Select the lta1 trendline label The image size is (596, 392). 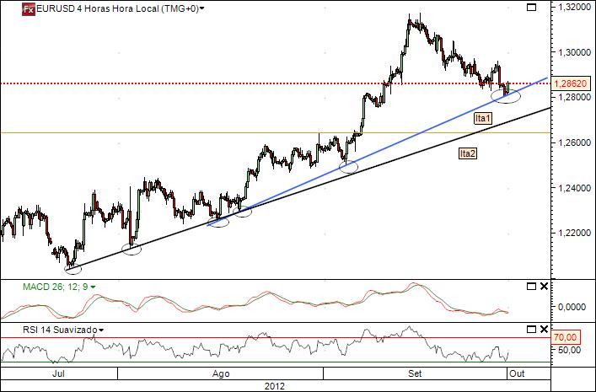(483, 119)
